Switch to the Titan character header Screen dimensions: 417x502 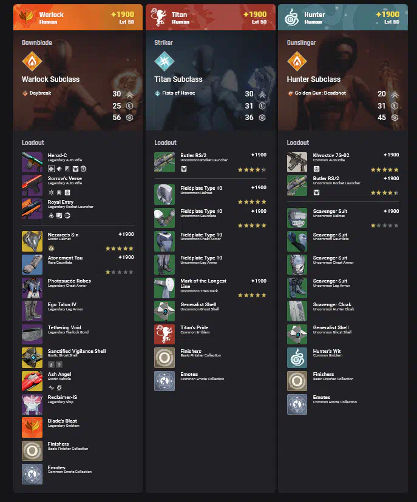tap(211, 18)
